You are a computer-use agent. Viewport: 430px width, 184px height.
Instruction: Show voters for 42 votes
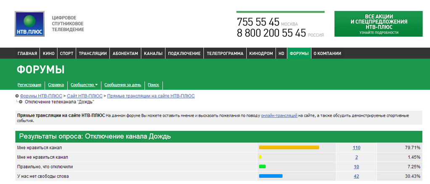click(x=356, y=176)
